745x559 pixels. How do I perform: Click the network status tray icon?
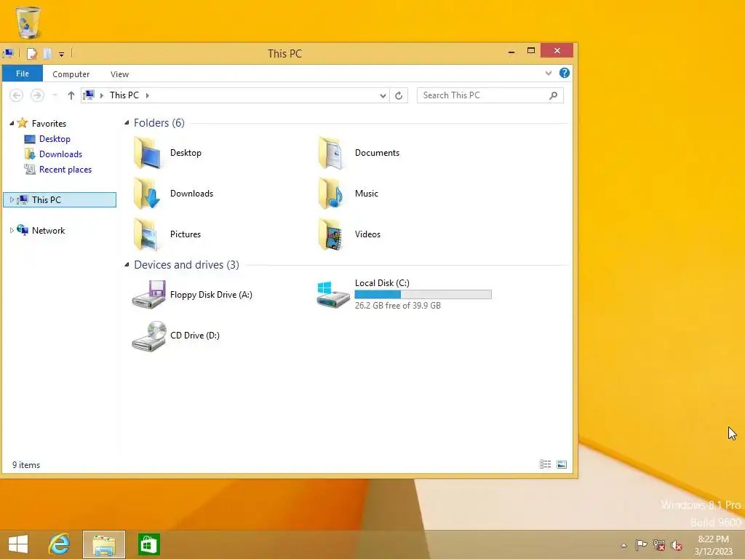coord(659,544)
